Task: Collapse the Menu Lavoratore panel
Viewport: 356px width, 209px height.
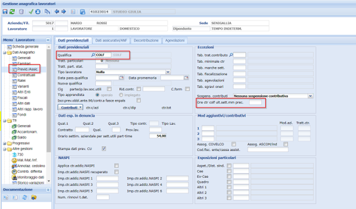Action: click(x=48, y=40)
